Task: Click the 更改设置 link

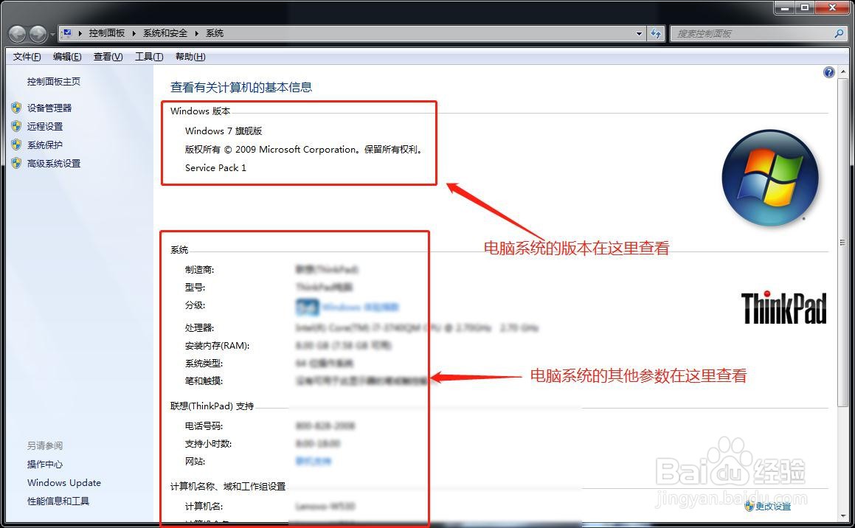Action: (x=772, y=507)
